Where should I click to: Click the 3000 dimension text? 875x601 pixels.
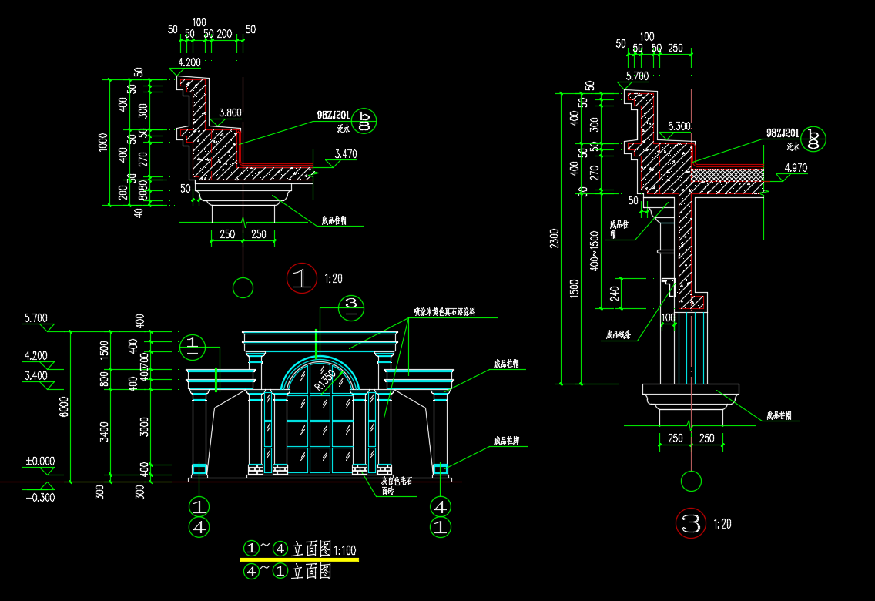[144, 427]
